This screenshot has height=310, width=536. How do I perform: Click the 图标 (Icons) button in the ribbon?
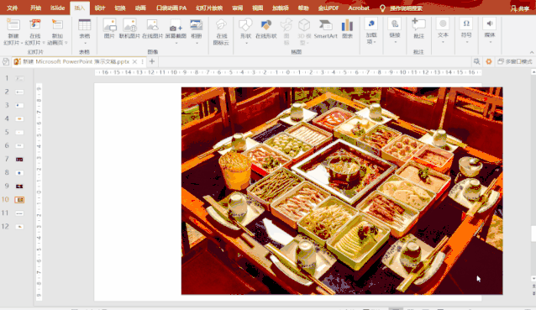coord(286,32)
